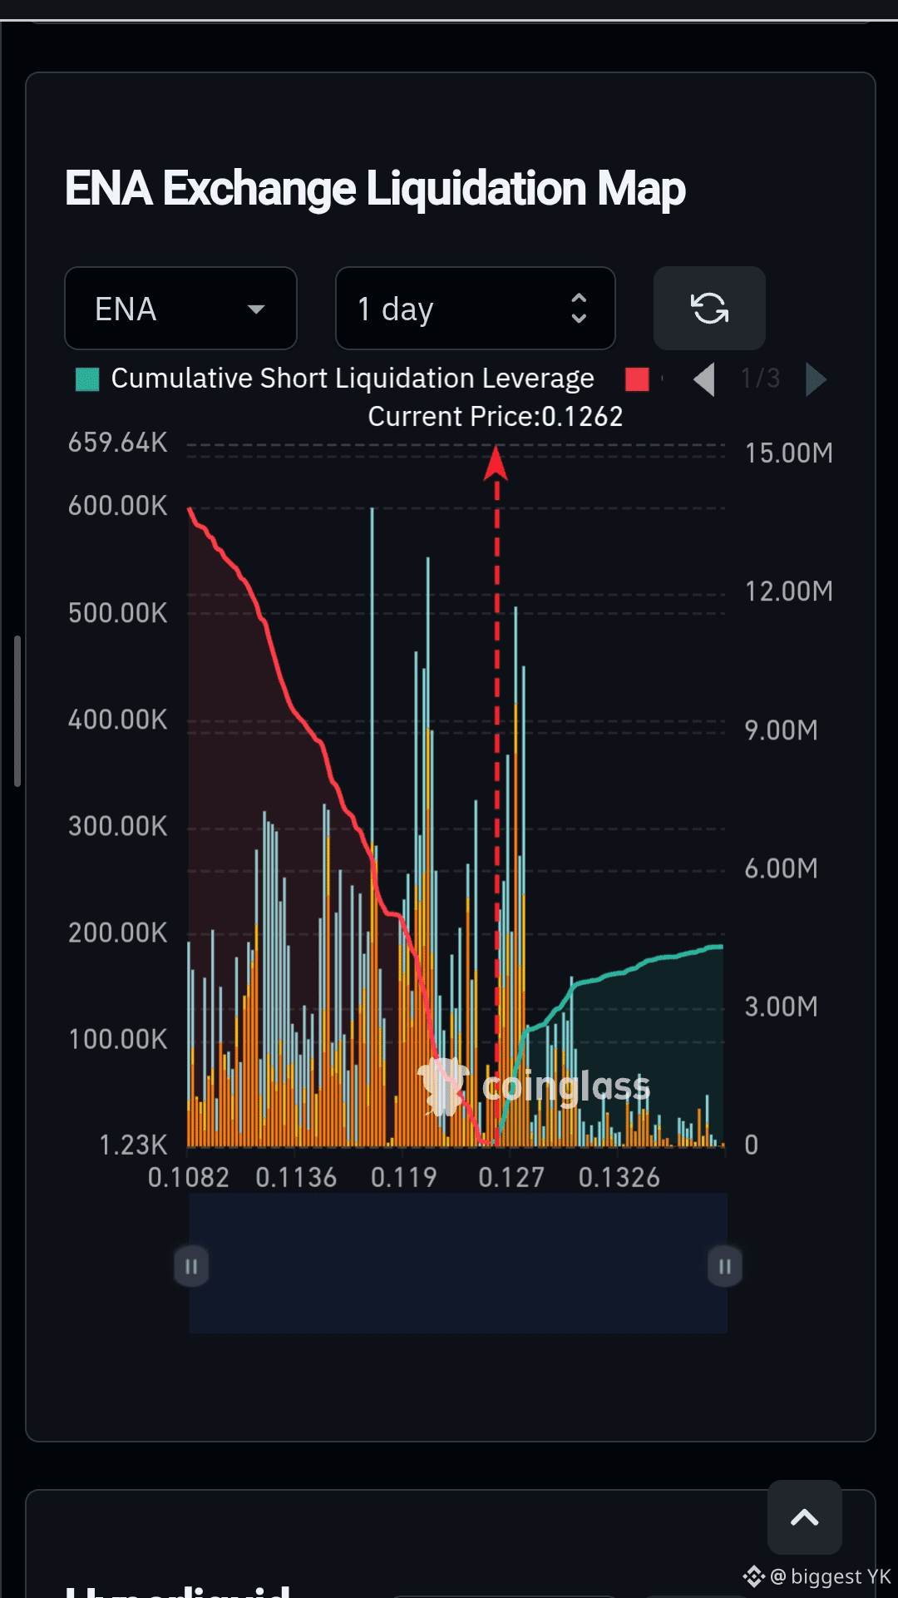This screenshot has width=898, height=1598.
Task: Go to previous legend page arrow
Action: coord(704,379)
